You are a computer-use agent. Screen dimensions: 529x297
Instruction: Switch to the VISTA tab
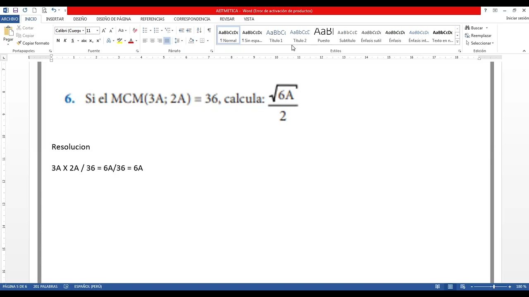[x=249, y=19]
